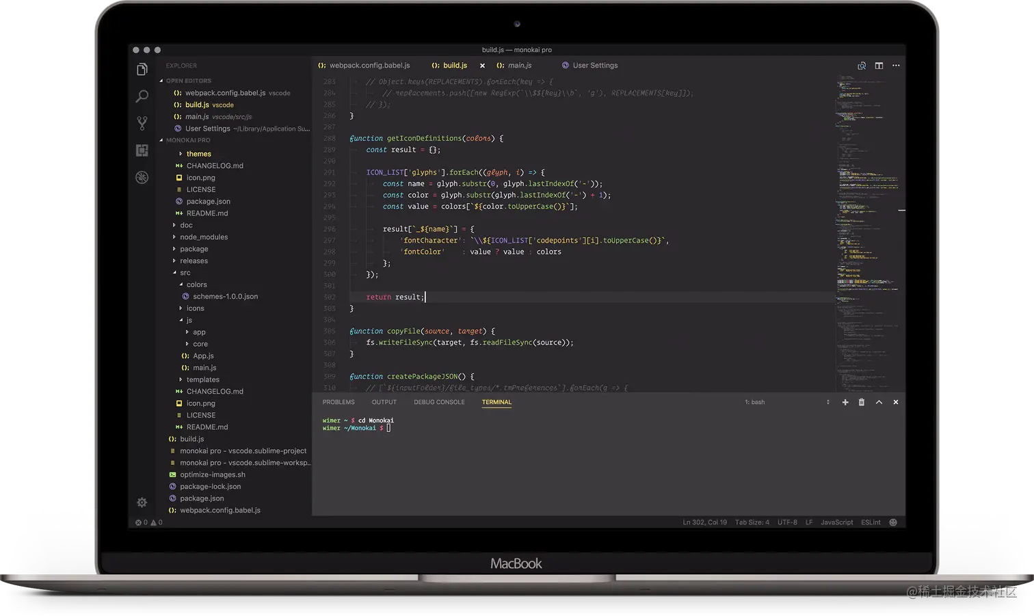
Task: Change LF line ending in status bar
Action: pos(809,522)
